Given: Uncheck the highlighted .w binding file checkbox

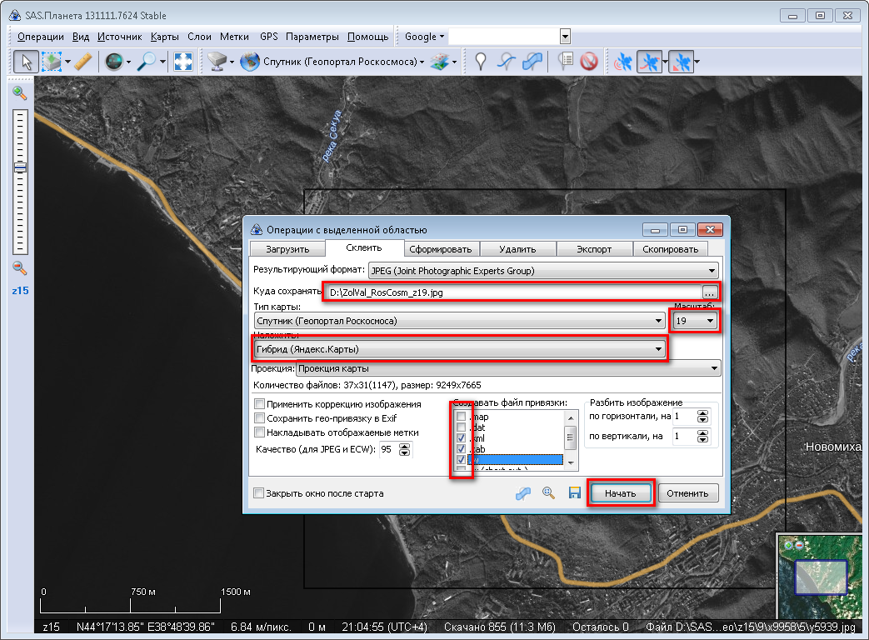Looking at the screenshot, I should coord(461,460).
